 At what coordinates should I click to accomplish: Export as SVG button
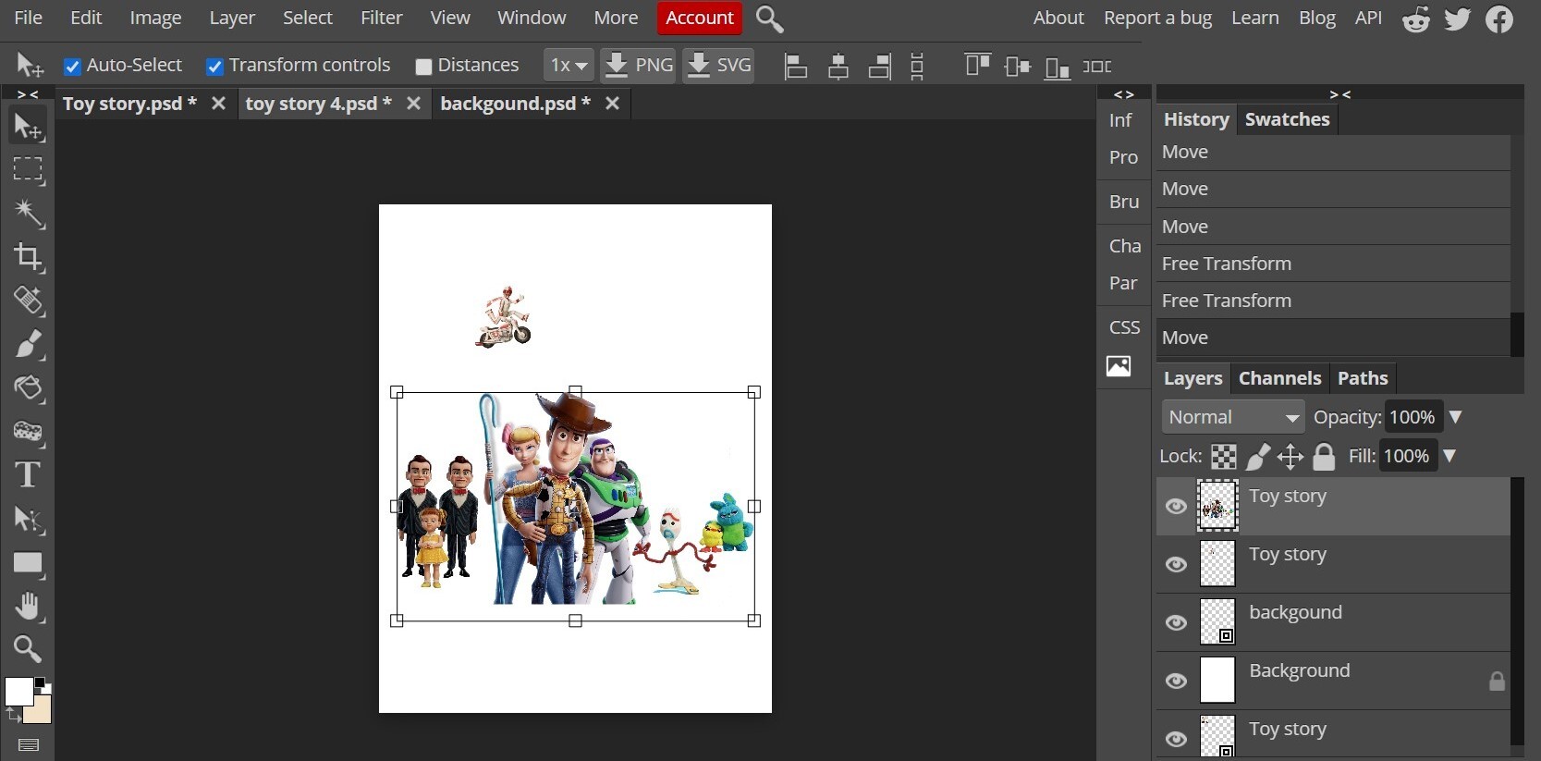point(718,66)
